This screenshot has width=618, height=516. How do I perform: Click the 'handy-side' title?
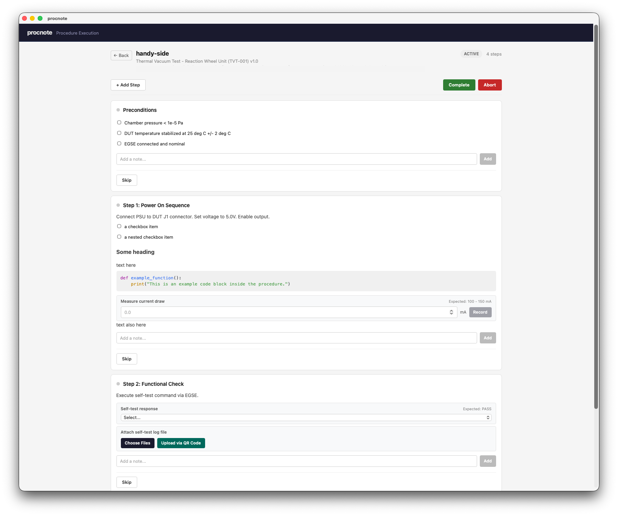click(152, 53)
